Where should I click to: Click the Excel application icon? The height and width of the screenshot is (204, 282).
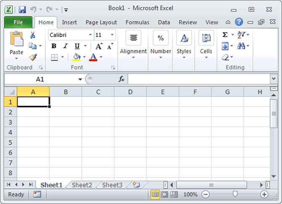(9, 9)
